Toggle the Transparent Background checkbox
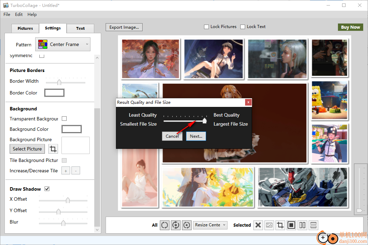 [x=64, y=119]
